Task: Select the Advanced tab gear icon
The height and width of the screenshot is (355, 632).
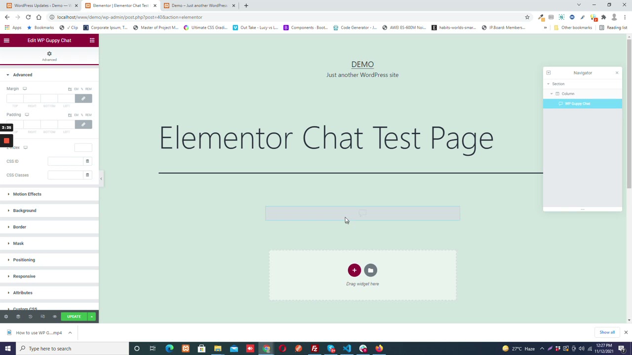Action: coord(49,53)
